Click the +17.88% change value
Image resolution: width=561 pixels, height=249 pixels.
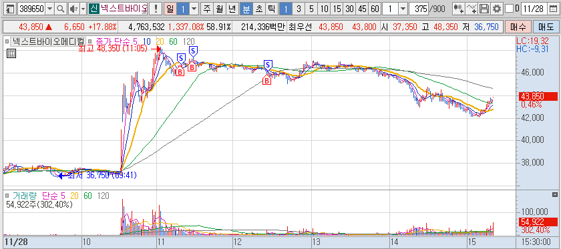pos(103,27)
